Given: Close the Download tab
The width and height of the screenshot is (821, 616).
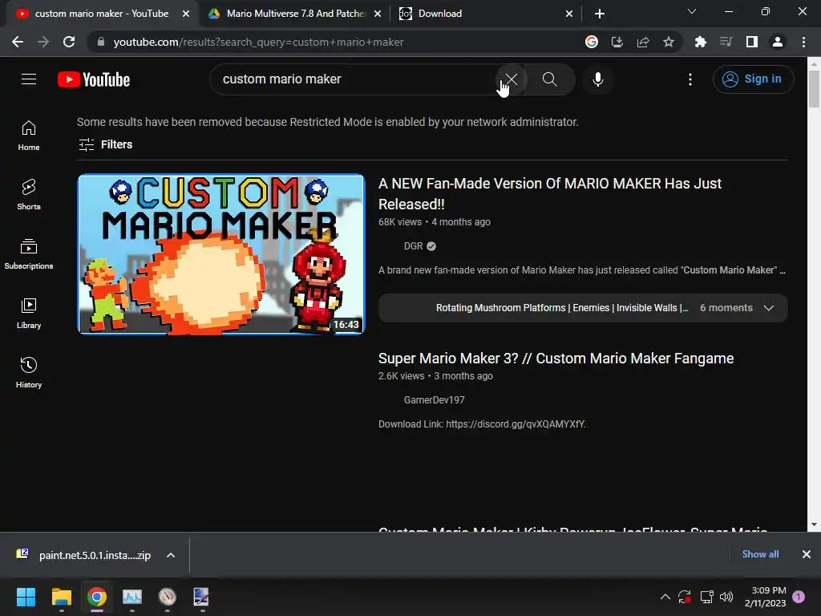Looking at the screenshot, I should pyautogui.click(x=569, y=14).
